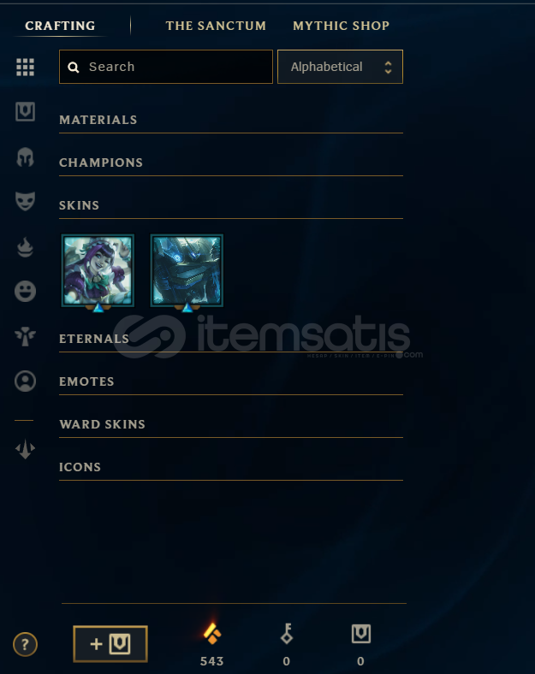Filter loot by skins mask icon

tap(25, 201)
